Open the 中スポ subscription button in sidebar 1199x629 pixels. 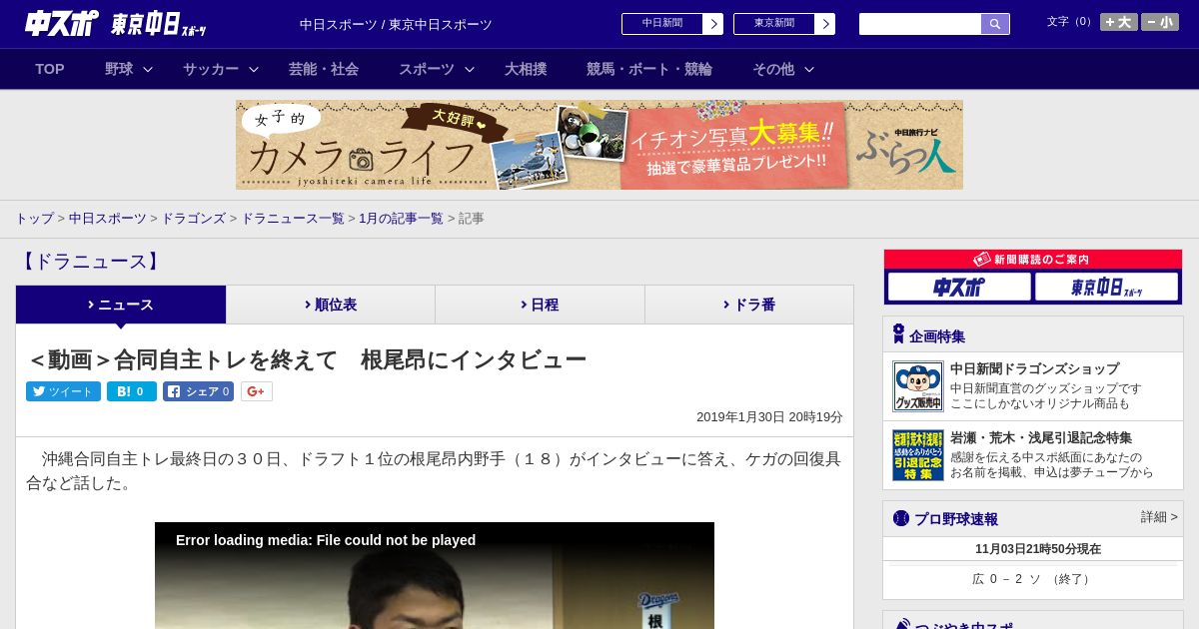tap(959, 288)
